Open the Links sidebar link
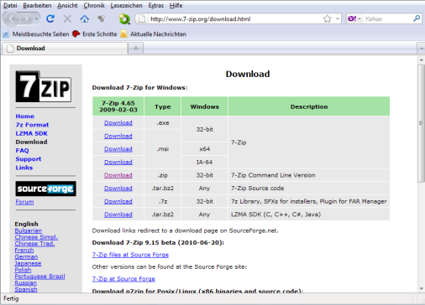 tap(24, 168)
